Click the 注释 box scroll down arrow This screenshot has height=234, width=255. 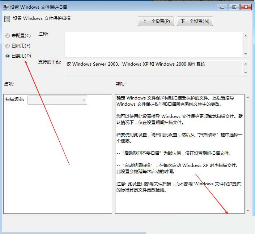246,54
